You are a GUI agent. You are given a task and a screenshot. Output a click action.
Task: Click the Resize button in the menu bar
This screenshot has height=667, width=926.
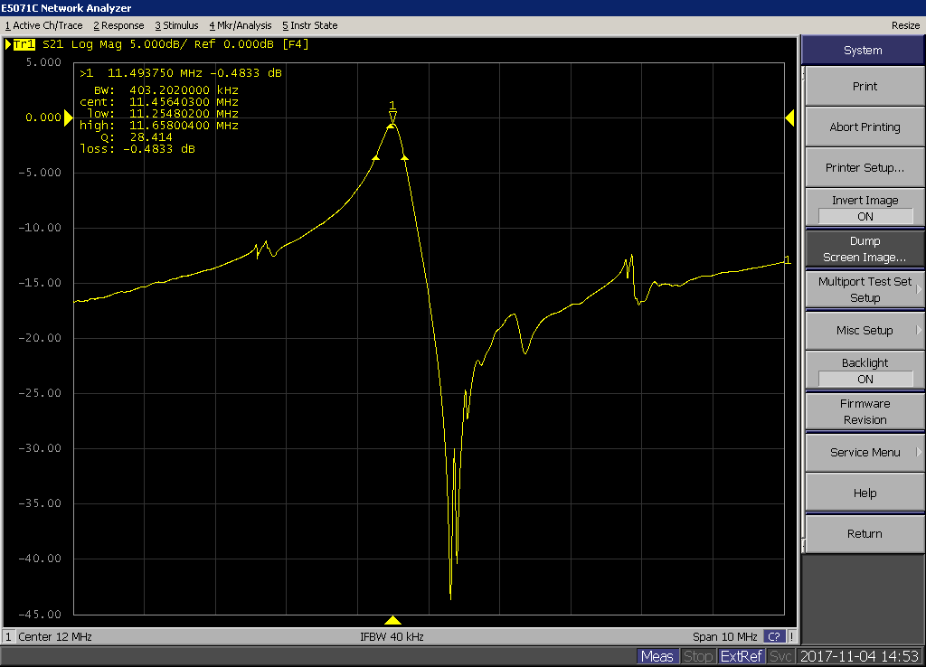pos(905,25)
